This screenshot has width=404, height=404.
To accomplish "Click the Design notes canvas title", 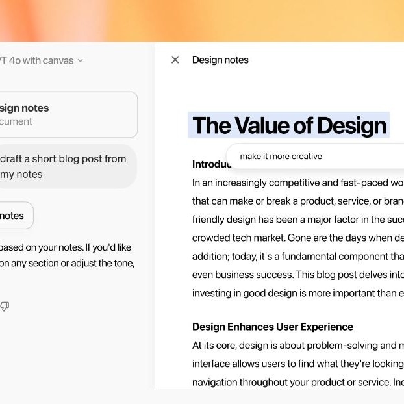I will click(x=220, y=60).
